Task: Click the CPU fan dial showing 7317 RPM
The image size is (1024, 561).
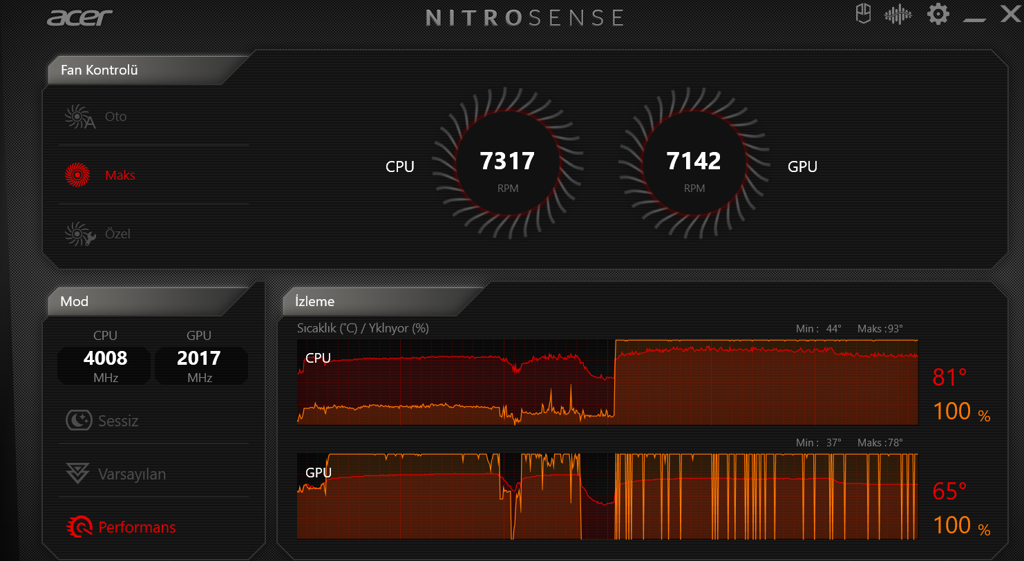Action: pyautogui.click(x=508, y=162)
